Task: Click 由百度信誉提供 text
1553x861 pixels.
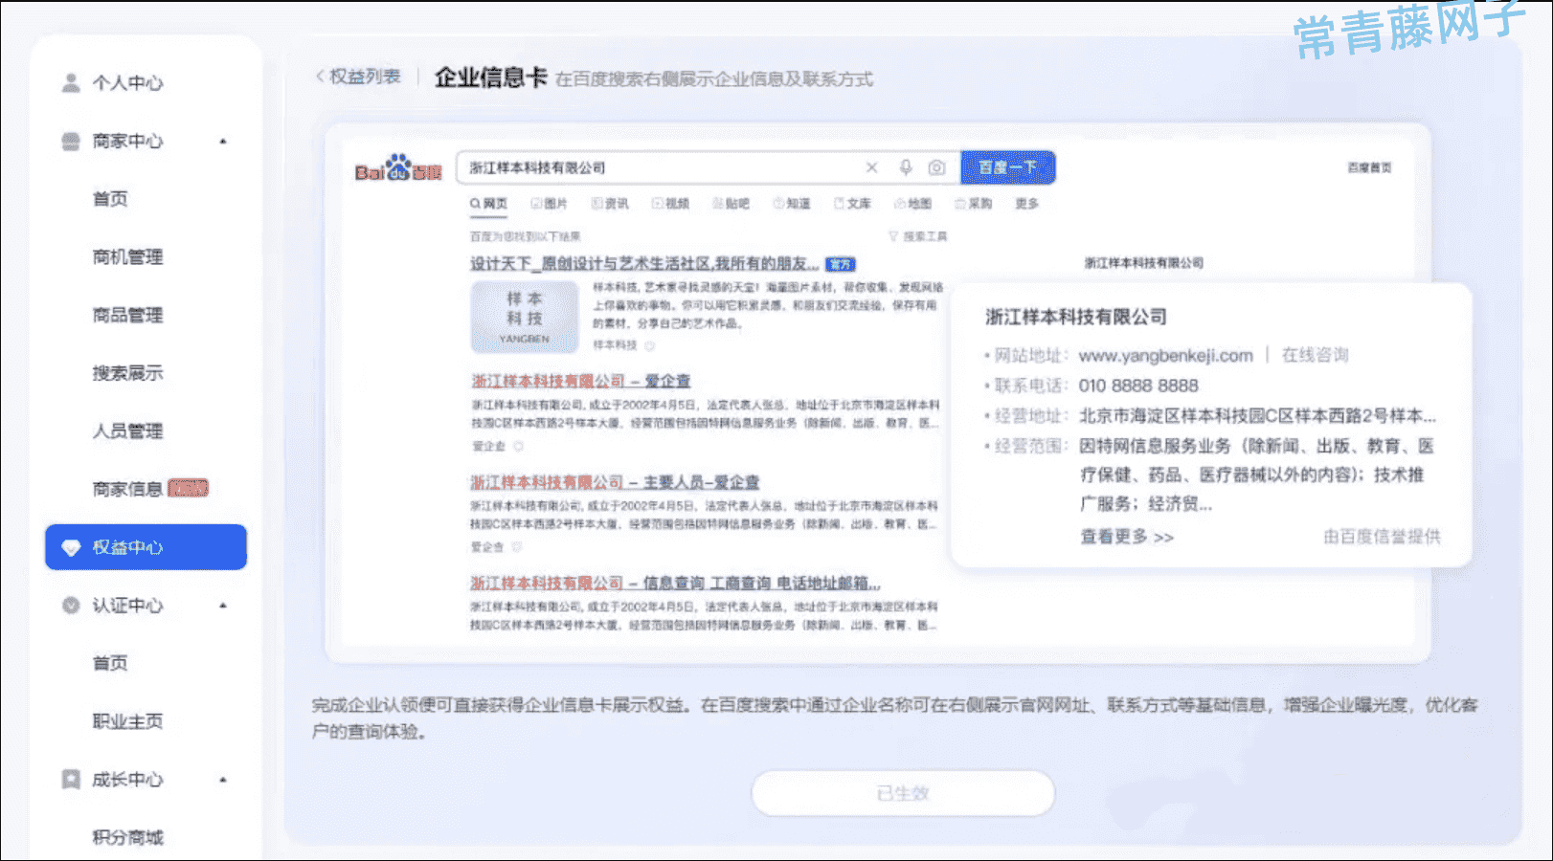Action: tap(1382, 537)
